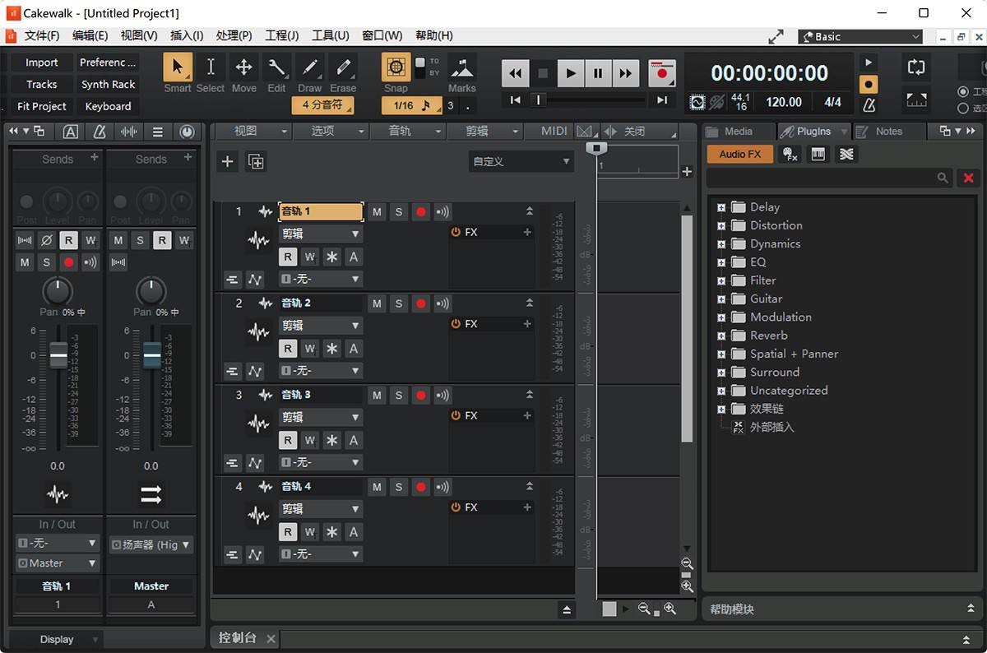Solo 音轨 3 with its S button
Viewport: 987px width, 653px height.
point(398,395)
